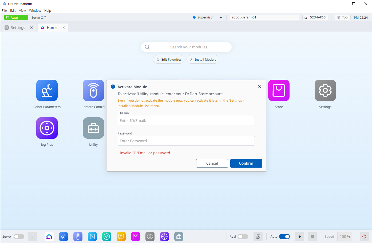Toggle the Servo switch on

(x=19, y=237)
